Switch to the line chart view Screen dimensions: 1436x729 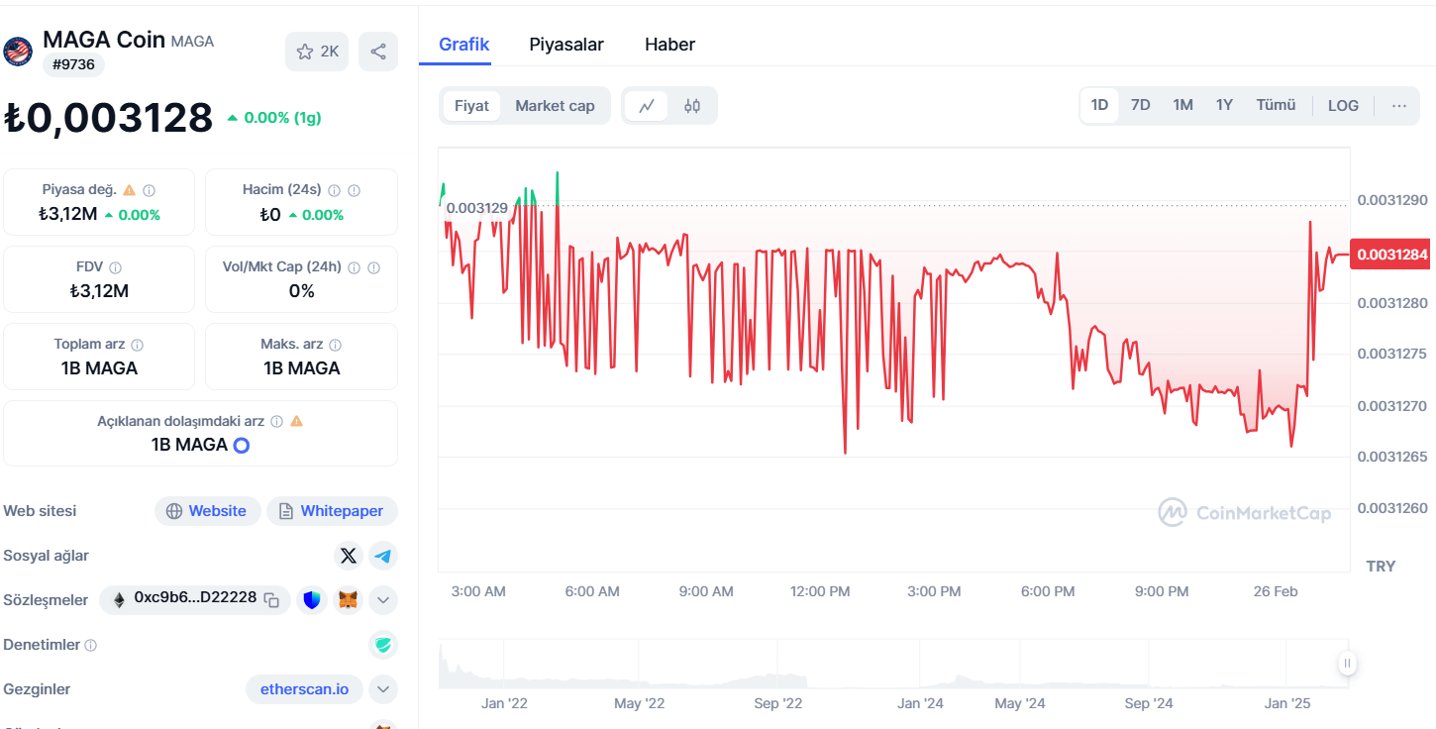pos(647,106)
